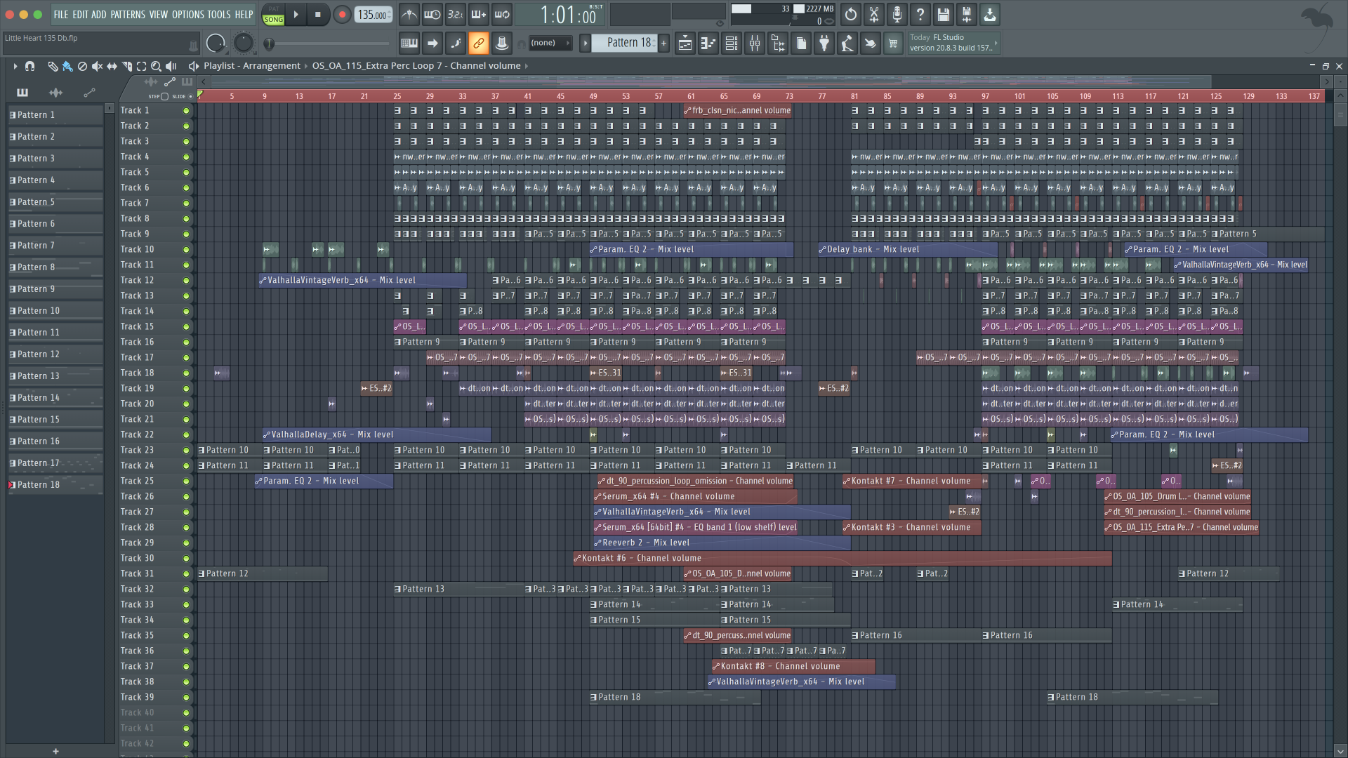1348x758 pixels.
Task: Adjust the main volume knob
Action: pos(216,44)
